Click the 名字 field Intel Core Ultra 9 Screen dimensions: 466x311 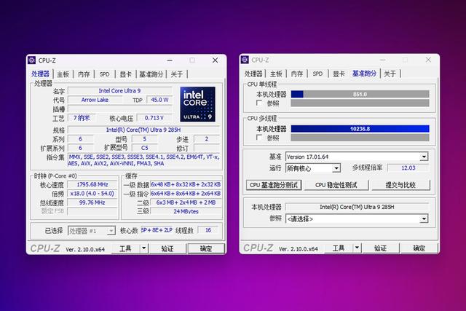[x=120, y=91]
